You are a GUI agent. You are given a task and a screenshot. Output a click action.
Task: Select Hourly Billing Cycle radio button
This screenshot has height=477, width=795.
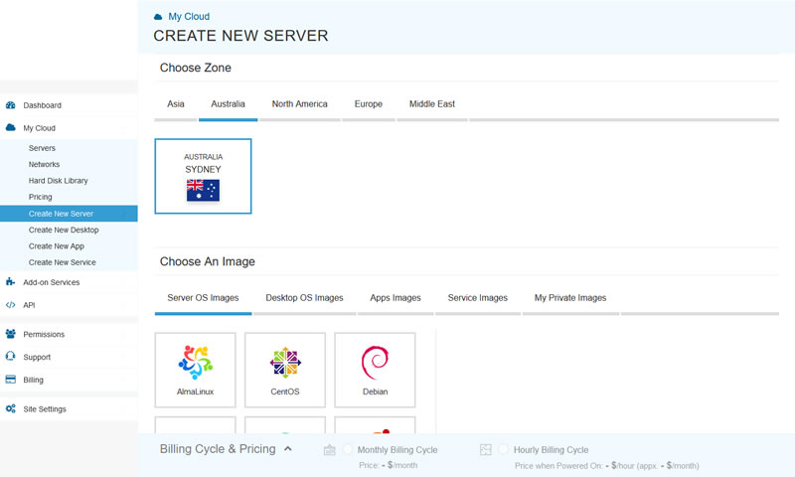pos(504,450)
